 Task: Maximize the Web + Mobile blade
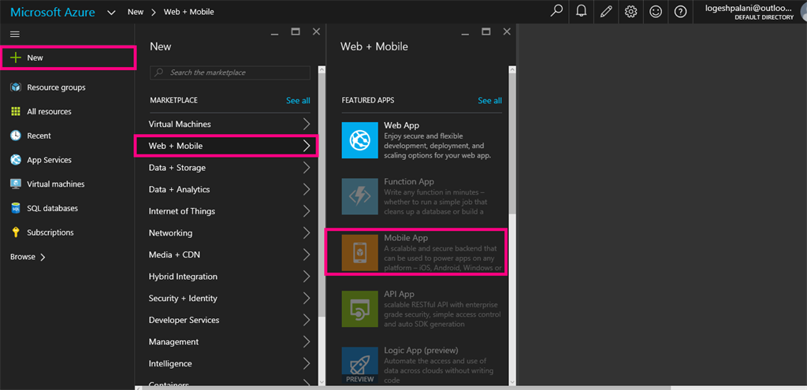[485, 32]
